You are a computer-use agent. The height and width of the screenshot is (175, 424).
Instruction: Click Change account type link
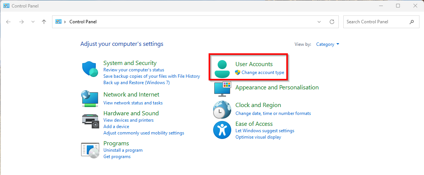point(263,72)
